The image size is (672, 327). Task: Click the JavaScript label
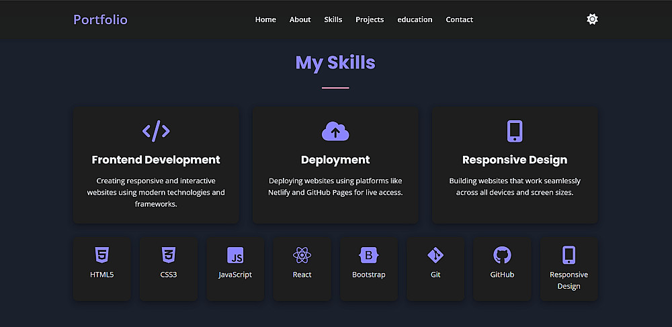[x=235, y=275]
